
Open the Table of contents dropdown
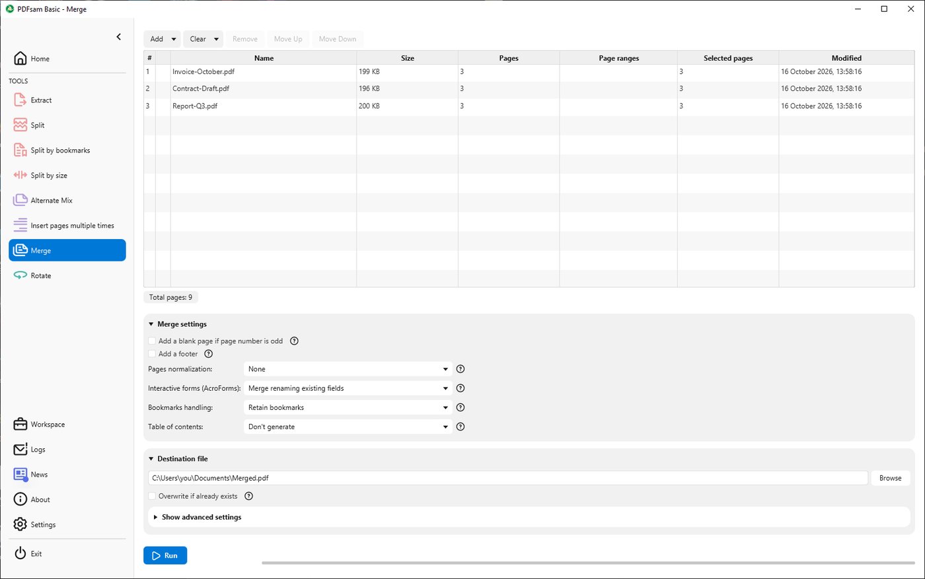coord(348,426)
